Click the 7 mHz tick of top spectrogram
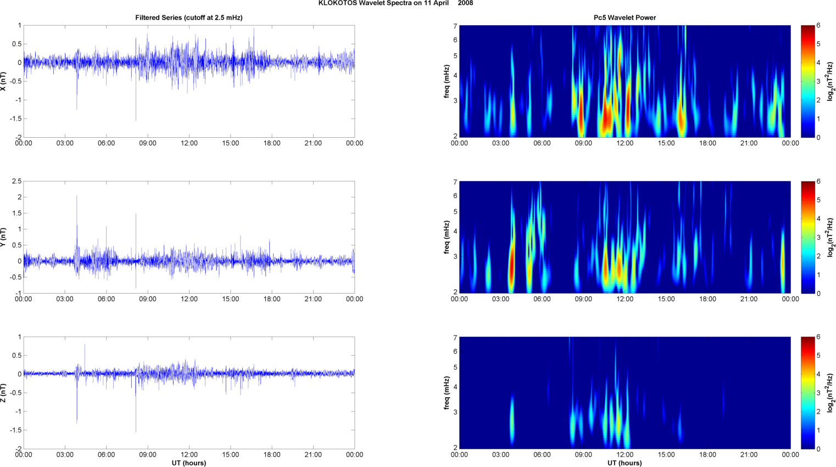The width and height of the screenshot is (836, 467). pos(455,26)
